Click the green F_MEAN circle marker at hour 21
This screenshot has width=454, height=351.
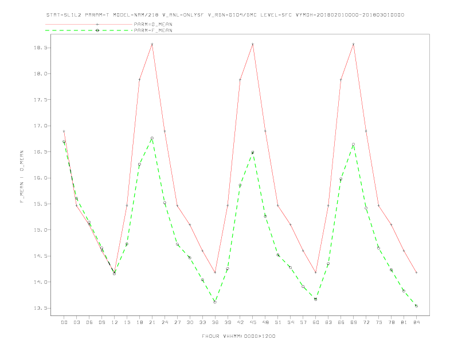(152, 138)
